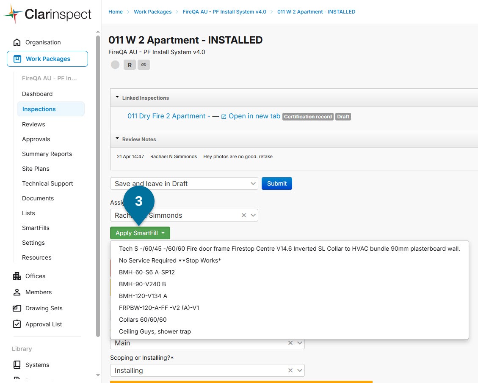Open Settings in the sidebar

click(33, 243)
